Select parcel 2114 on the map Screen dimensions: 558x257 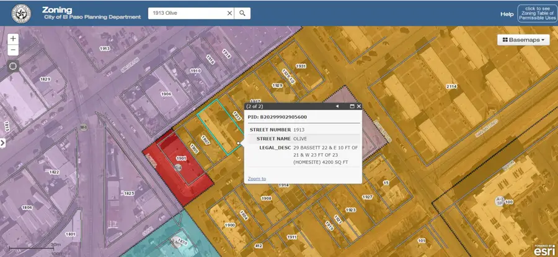(x=451, y=86)
